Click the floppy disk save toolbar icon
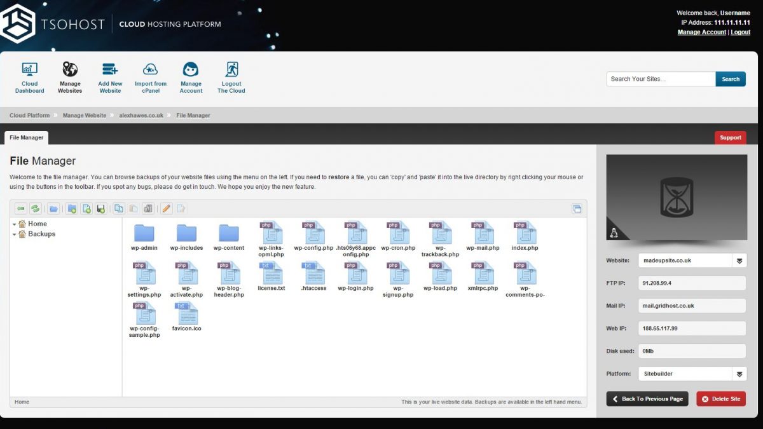This screenshot has height=429, width=763. pyautogui.click(x=100, y=208)
